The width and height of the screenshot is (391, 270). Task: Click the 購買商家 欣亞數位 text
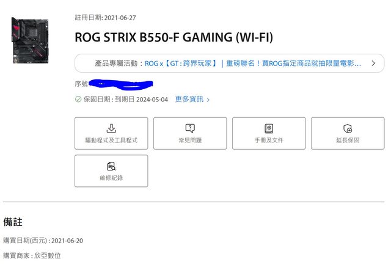tap(32, 255)
